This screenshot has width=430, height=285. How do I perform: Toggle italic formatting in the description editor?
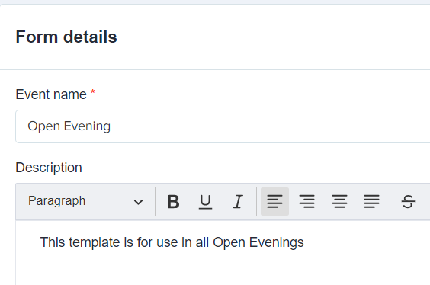point(238,202)
